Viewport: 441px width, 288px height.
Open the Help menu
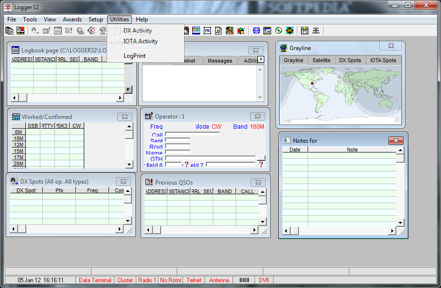tap(142, 19)
